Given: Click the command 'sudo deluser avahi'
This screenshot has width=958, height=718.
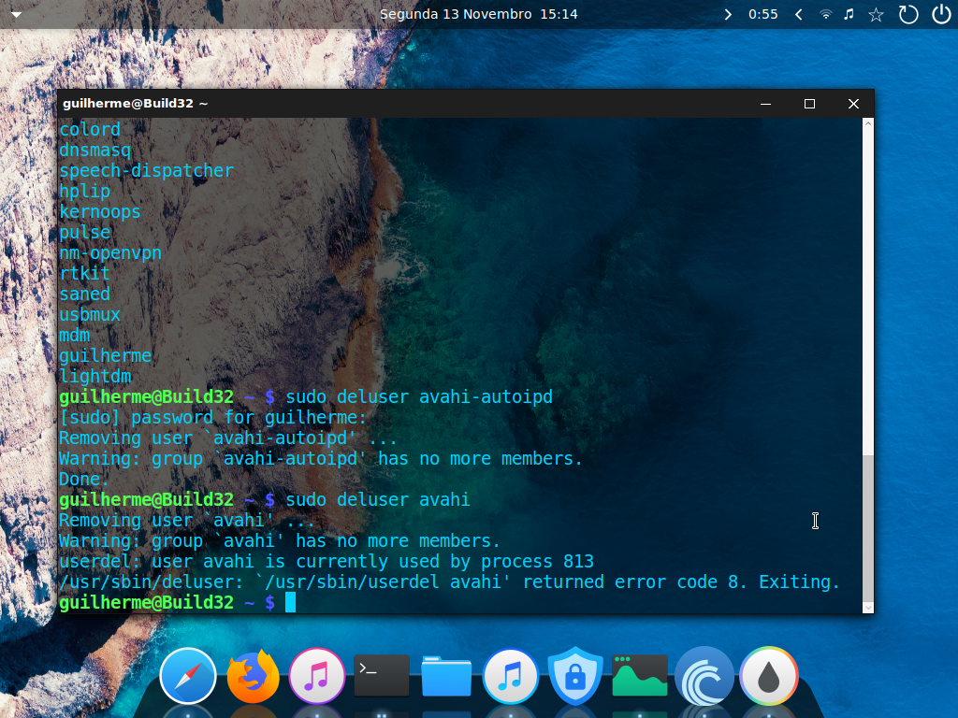Looking at the screenshot, I should tap(378, 499).
